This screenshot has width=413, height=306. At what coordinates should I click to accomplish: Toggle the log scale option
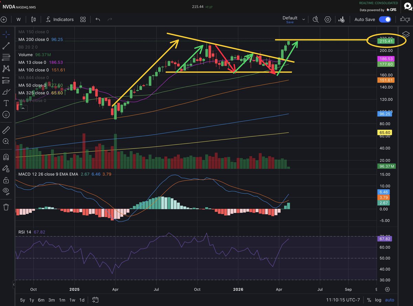[x=378, y=300]
